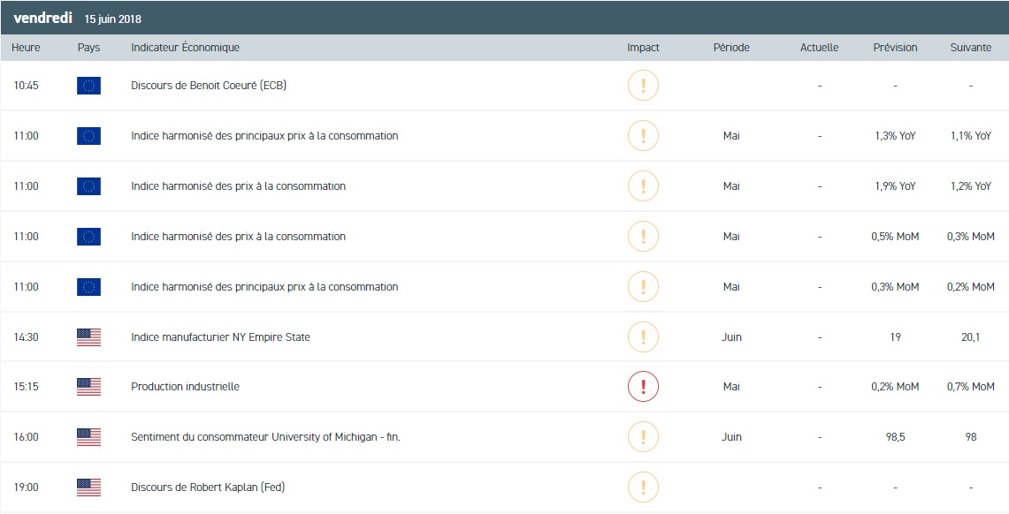Viewport: 1009px width, 514px height.
Task: Click the impact icon in University of Michigan row
Action: click(x=643, y=437)
